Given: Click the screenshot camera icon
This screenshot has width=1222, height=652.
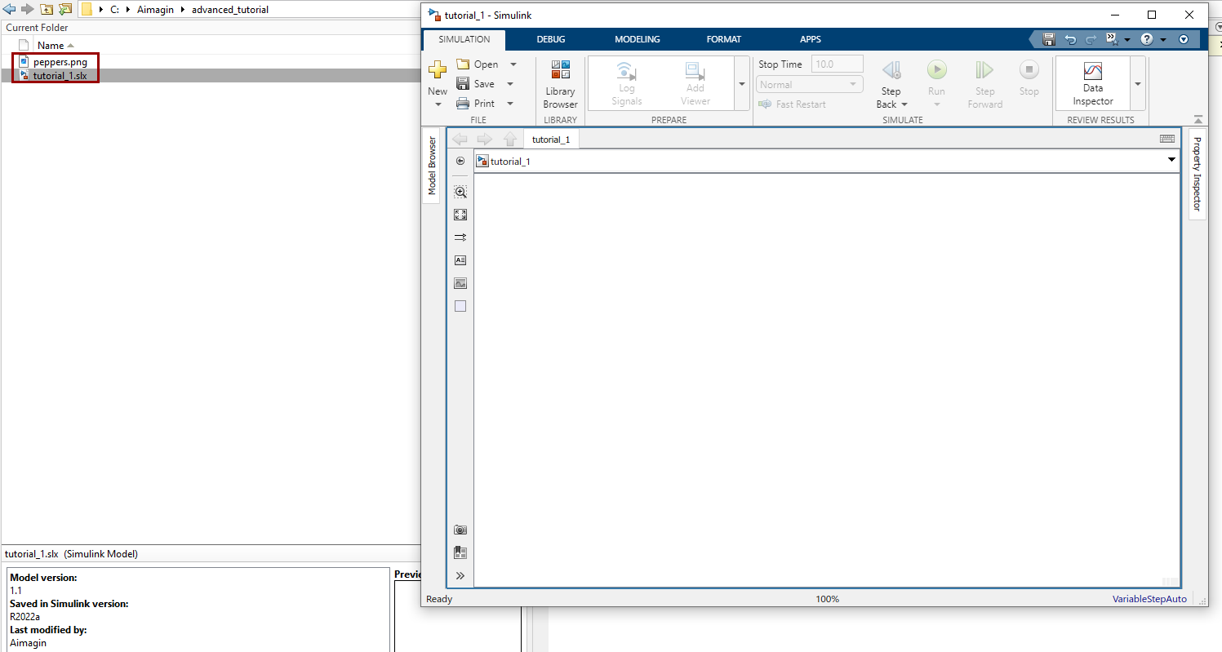Looking at the screenshot, I should click(460, 530).
